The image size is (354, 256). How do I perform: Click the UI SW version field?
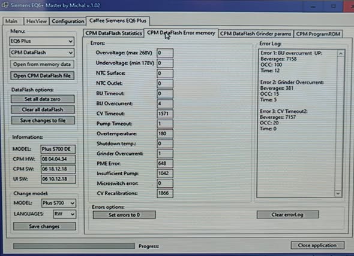[x=58, y=179]
